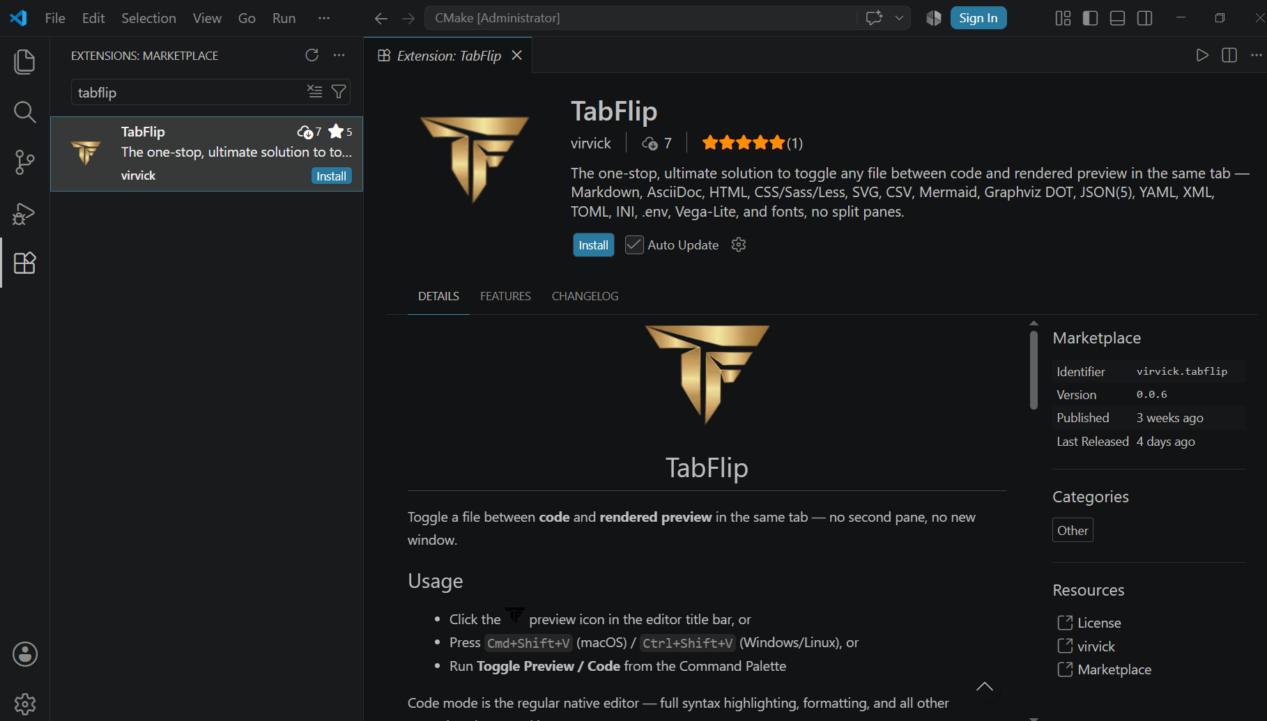This screenshot has height=721, width=1267.
Task: Select the Other category tag
Action: pos(1073,530)
